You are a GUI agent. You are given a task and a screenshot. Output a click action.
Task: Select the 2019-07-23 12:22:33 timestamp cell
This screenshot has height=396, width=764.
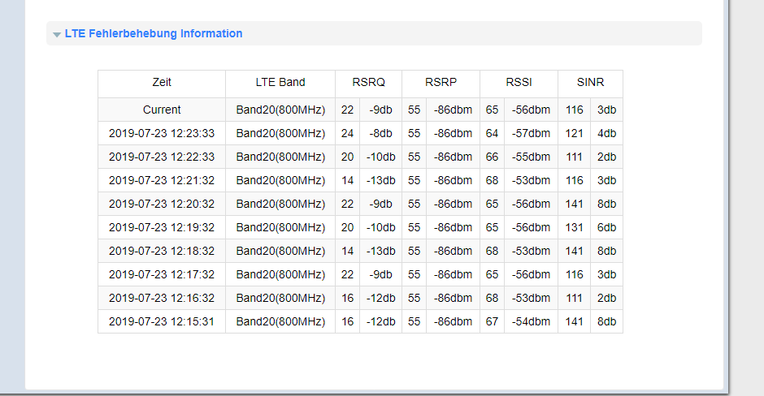point(162,157)
